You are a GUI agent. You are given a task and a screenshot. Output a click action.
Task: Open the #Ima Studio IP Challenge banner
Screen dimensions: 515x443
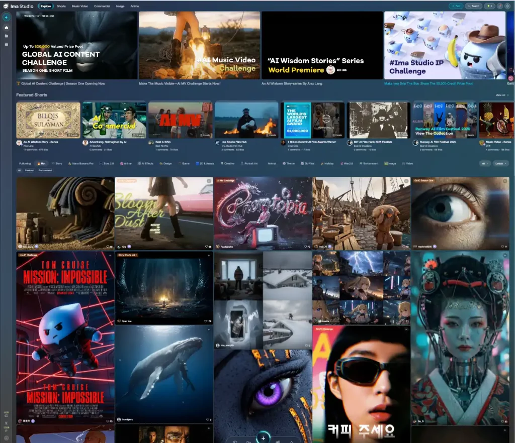coord(445,45)
